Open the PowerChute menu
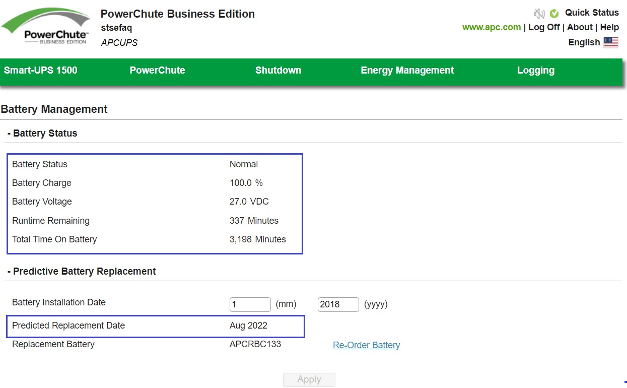627x388 pixels. click(x=157, y=71)
